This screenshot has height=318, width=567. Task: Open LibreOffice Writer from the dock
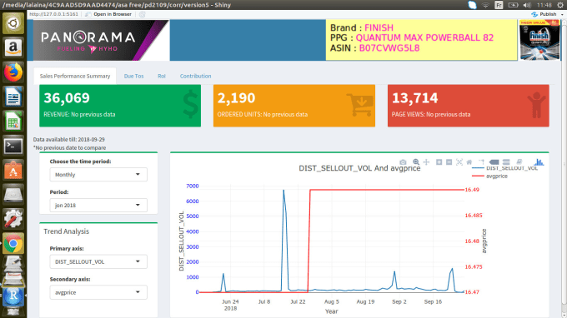coord(13,97)
